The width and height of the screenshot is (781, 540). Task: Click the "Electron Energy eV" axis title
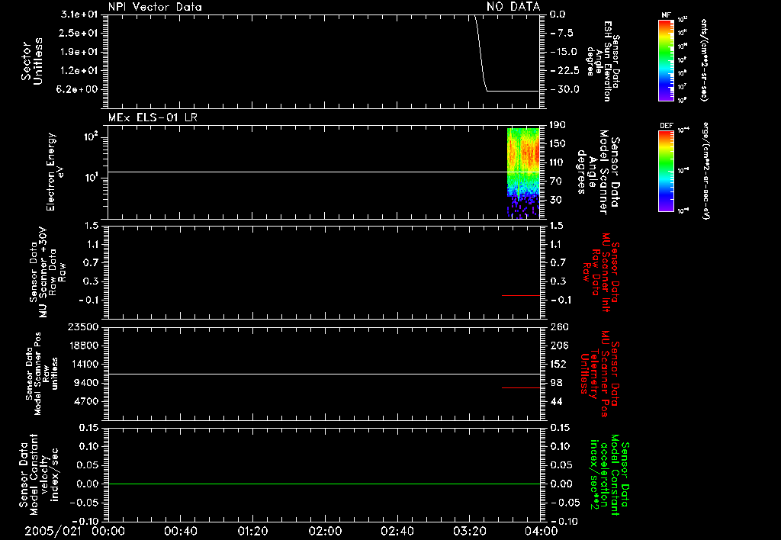click(55, 172)
